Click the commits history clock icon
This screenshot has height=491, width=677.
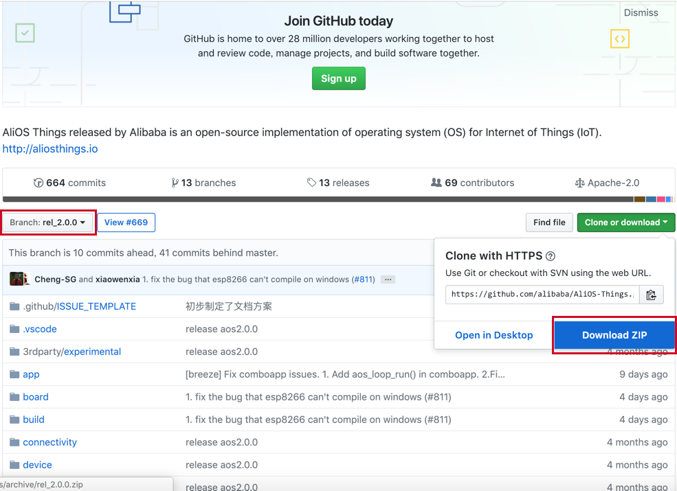38,183
